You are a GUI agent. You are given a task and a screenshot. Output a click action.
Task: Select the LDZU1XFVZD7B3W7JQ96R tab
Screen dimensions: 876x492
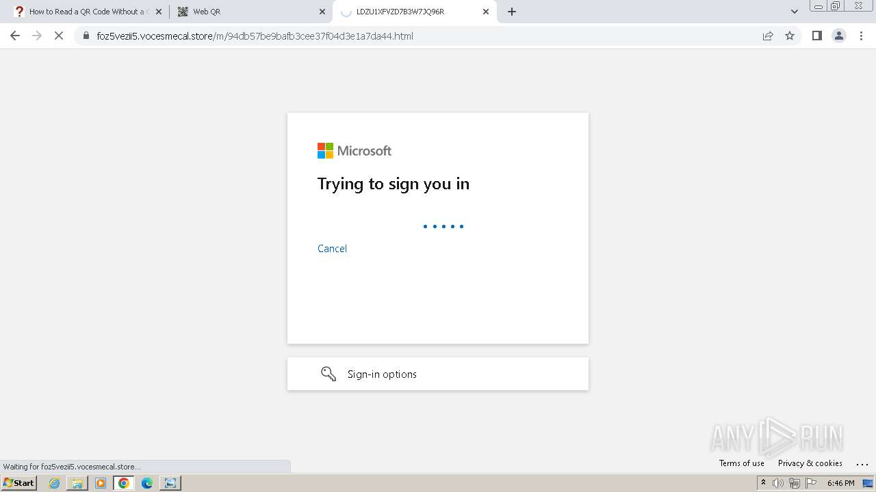415,12
